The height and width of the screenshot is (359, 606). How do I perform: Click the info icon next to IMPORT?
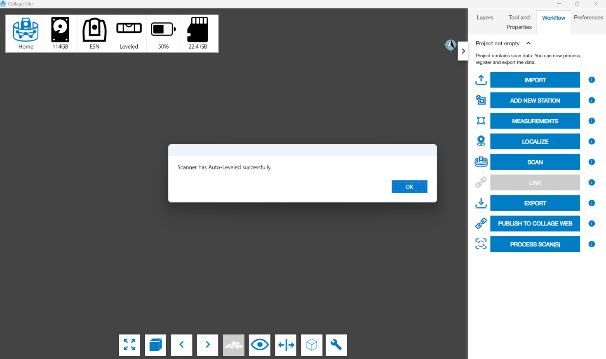592,80
